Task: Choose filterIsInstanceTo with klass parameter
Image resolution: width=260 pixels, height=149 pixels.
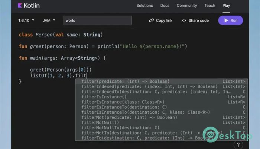Action: coord(162,112)
